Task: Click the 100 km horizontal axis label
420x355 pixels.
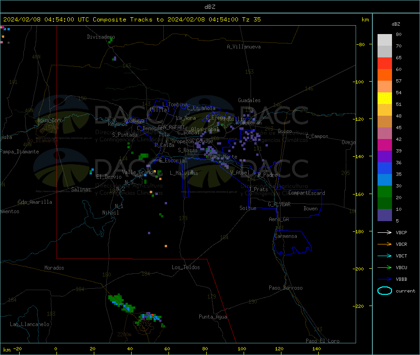Action: (242, 348)
